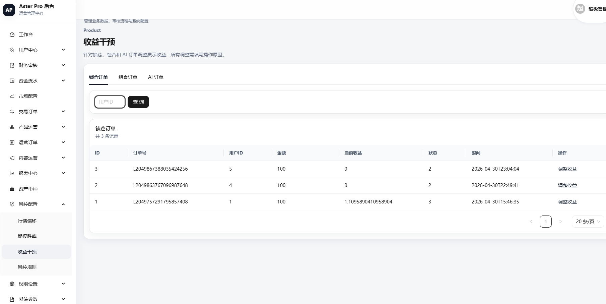Click the 系统参数 document icon

12,299
